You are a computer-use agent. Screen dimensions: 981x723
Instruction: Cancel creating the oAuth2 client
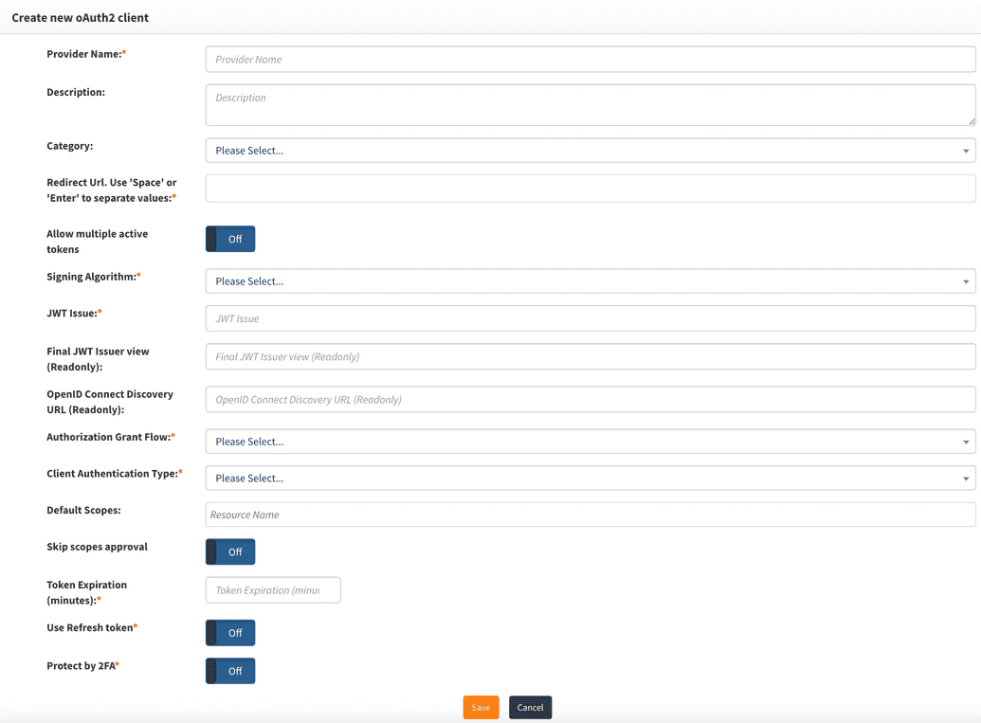(530, 707)
